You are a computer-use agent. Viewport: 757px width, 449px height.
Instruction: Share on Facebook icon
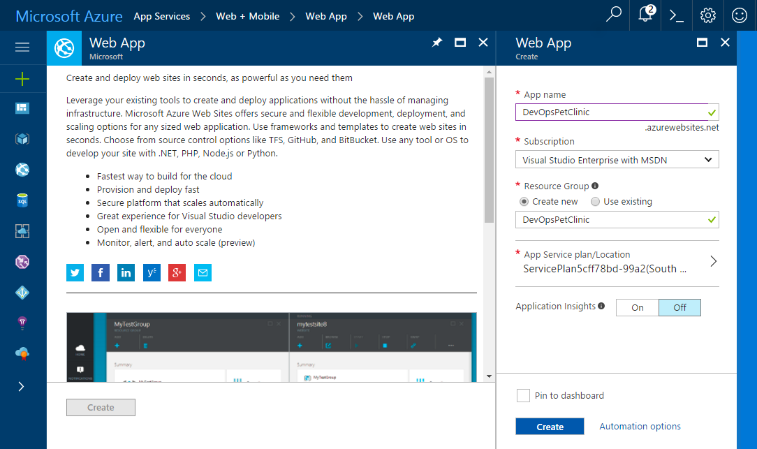click(101, 273)
